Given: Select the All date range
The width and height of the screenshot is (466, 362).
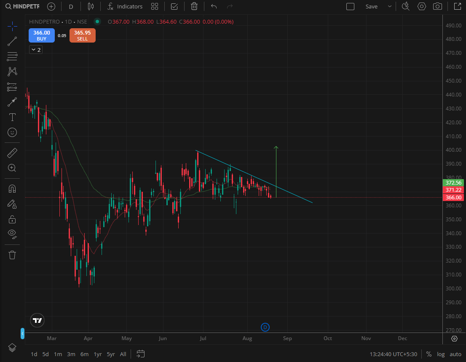Looking at the screenshot, I should (x=123, y=354).
